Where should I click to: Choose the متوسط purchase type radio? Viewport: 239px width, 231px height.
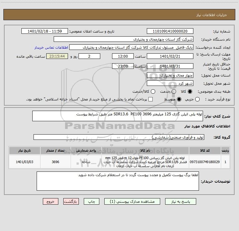[179, 99]
